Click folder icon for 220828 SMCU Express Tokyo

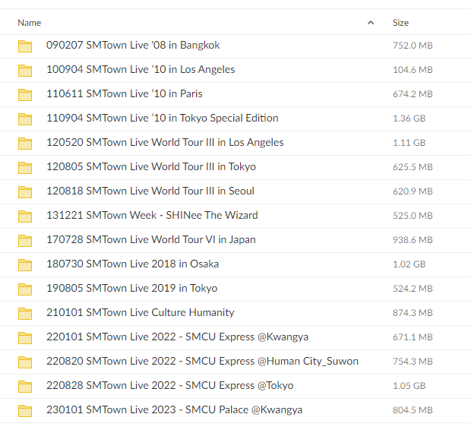pos(25,387)
